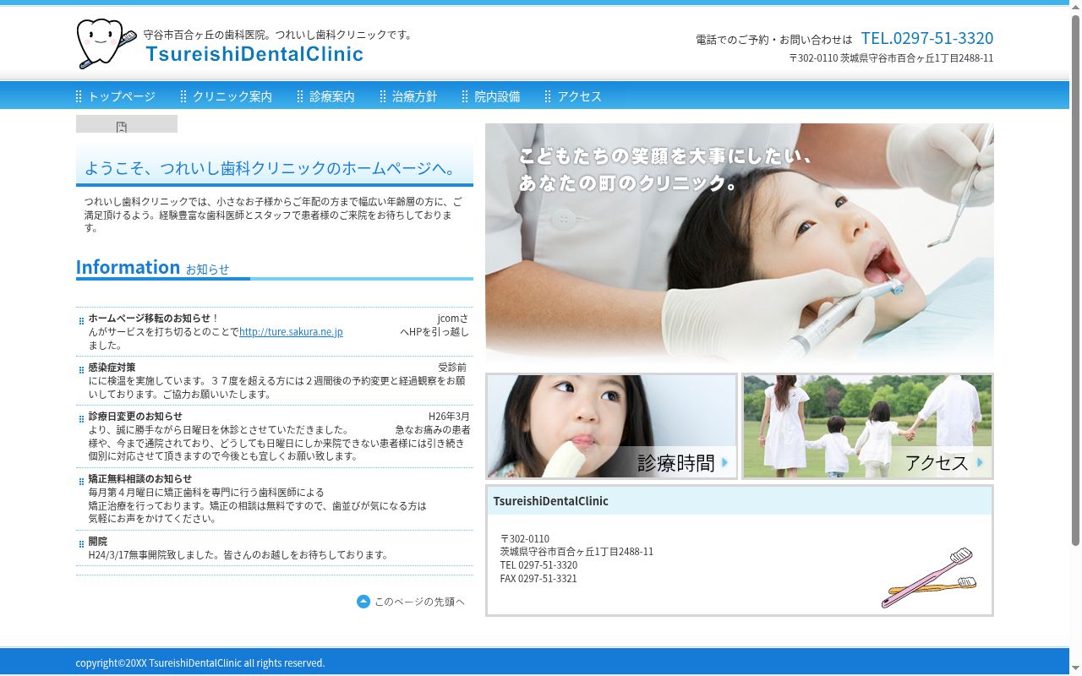
Task: Click the header address 〒302-0110 line
Action: [x=891, y=58]
